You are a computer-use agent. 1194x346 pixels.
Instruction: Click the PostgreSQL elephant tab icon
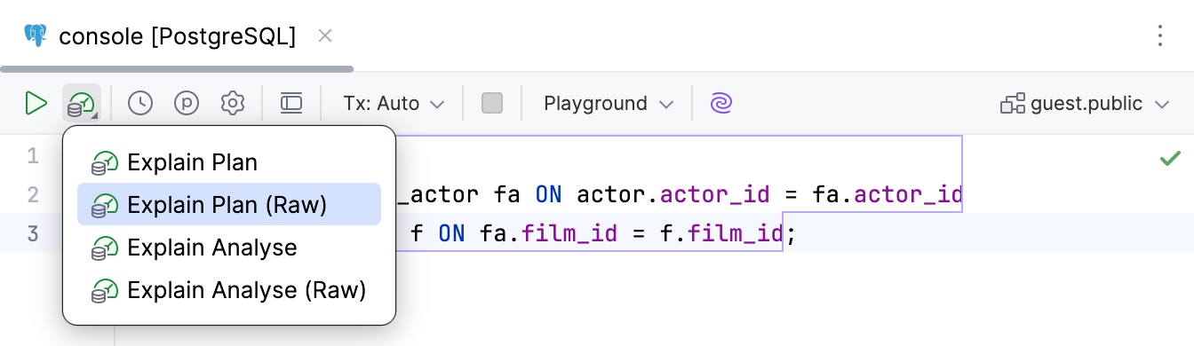click(x=36, y=35)
